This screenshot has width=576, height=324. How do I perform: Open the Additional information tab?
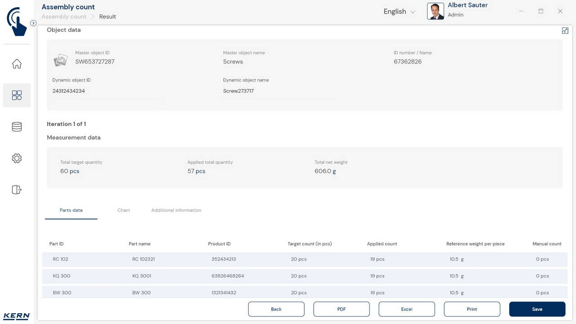click(x=176, y=210)
